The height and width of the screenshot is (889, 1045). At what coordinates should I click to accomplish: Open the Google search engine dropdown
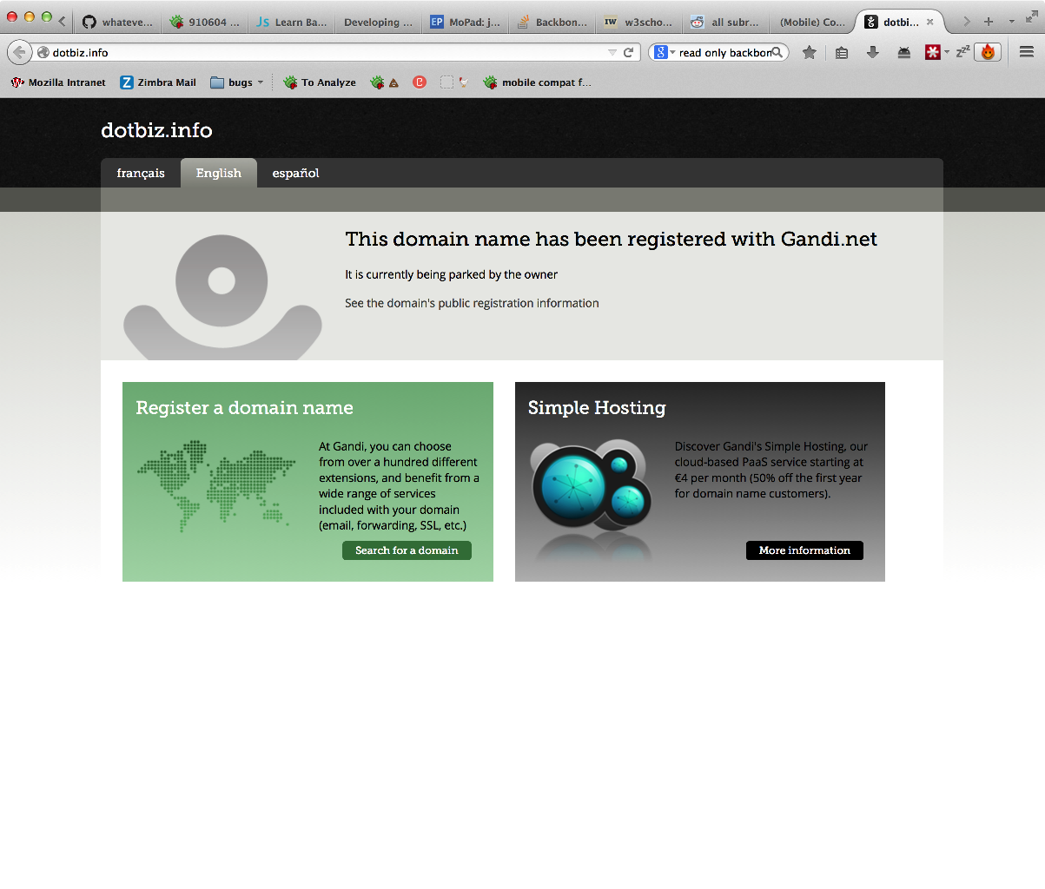665,53
